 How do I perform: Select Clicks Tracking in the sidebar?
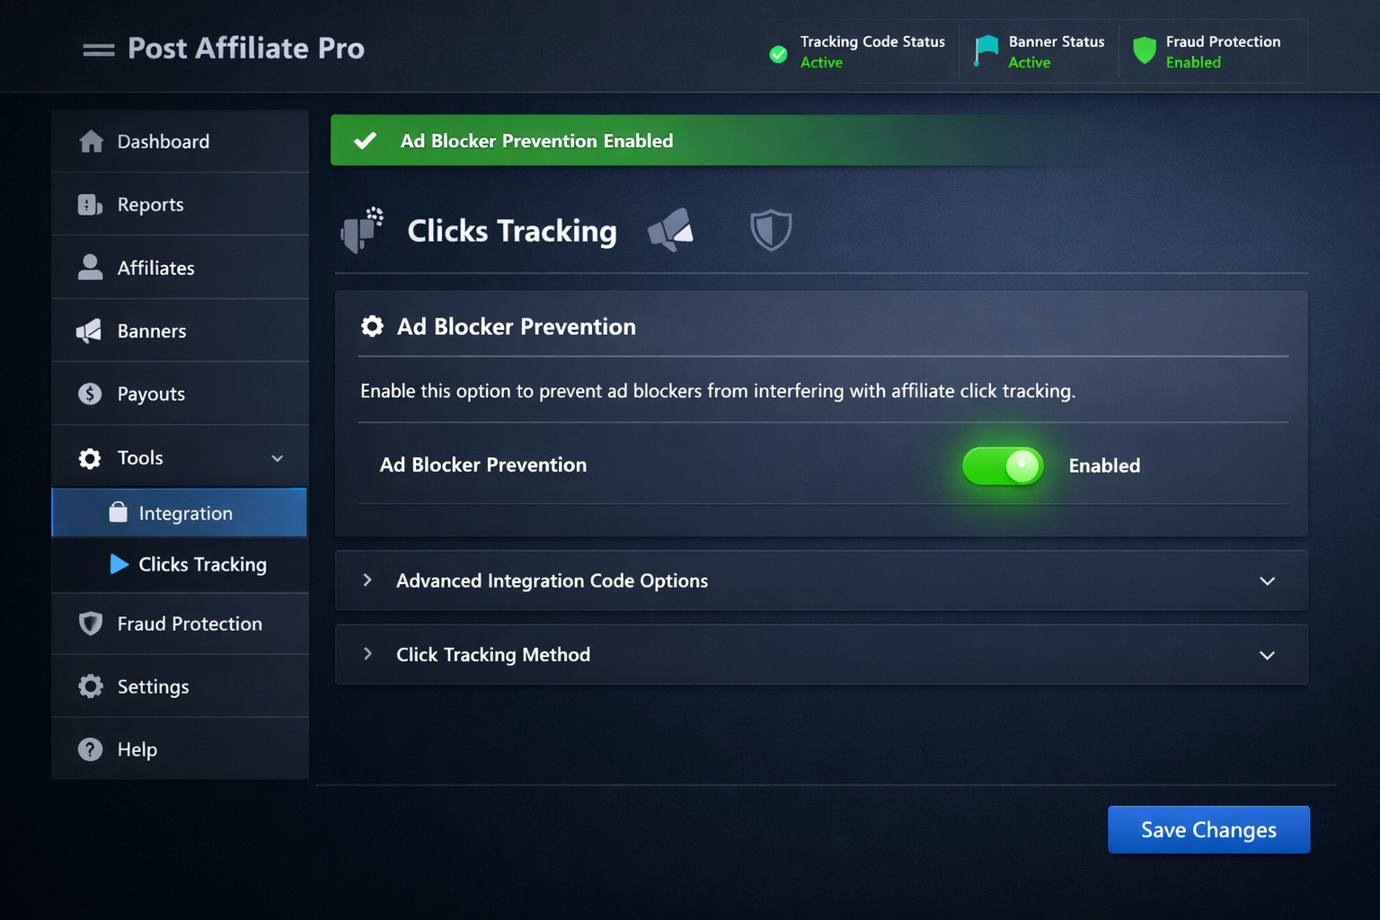click(202, 564)
